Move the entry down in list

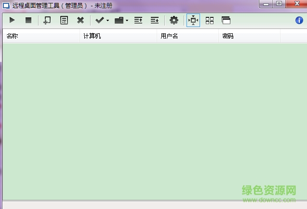click(154, 20)
